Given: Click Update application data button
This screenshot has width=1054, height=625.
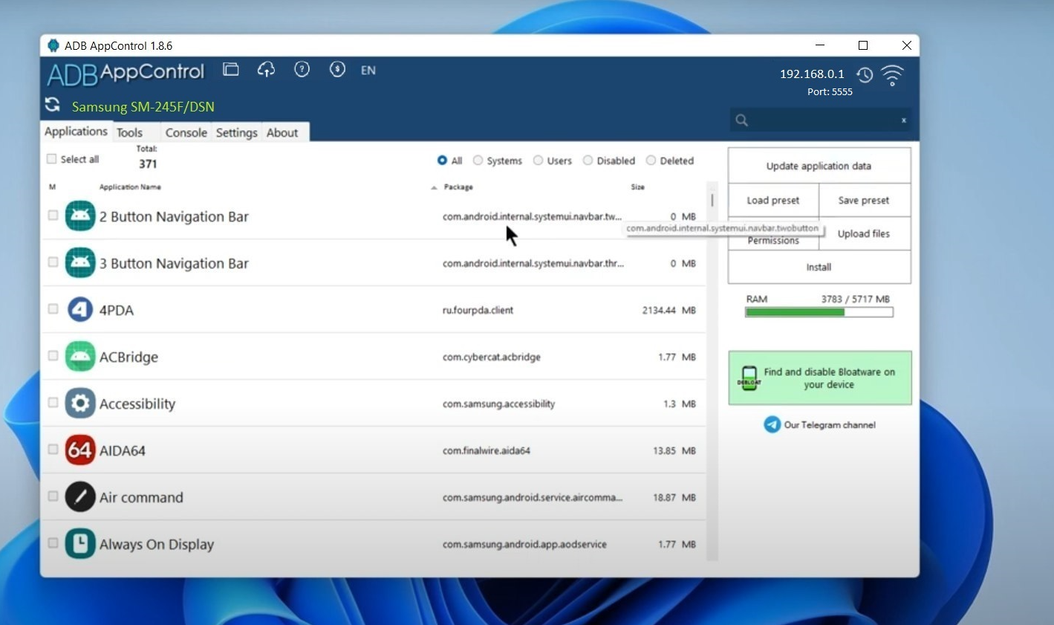Looking at the screenshot, I should tap(819, 166).
